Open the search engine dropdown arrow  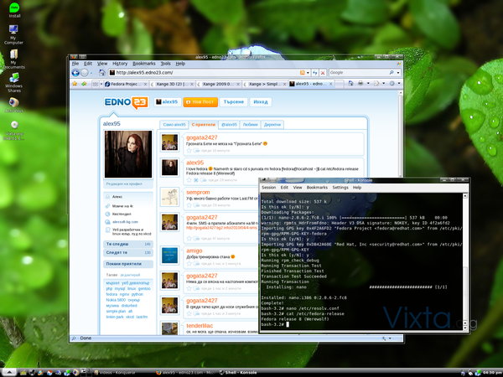(x=398, y=73)
